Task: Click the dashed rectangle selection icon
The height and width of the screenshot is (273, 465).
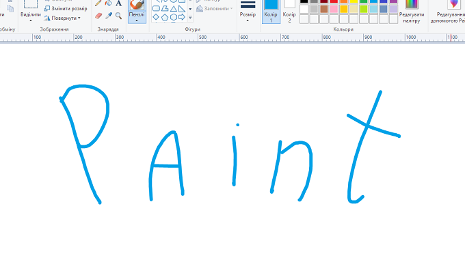Action: (31, 4)
